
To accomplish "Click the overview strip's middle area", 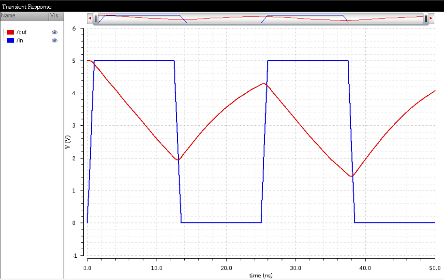I will (x=260, y=18).
